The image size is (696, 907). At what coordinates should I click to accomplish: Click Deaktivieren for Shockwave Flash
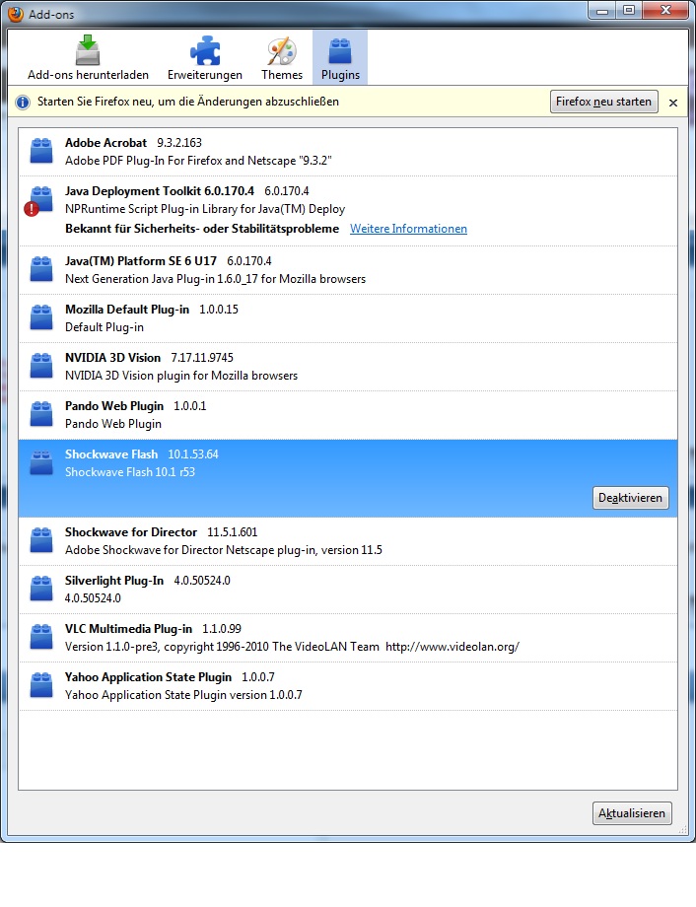coord(631,498)
